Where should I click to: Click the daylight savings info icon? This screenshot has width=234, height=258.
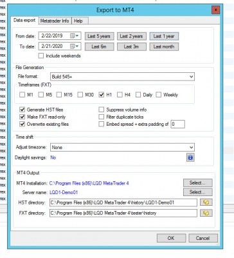[x=190, y=157]
